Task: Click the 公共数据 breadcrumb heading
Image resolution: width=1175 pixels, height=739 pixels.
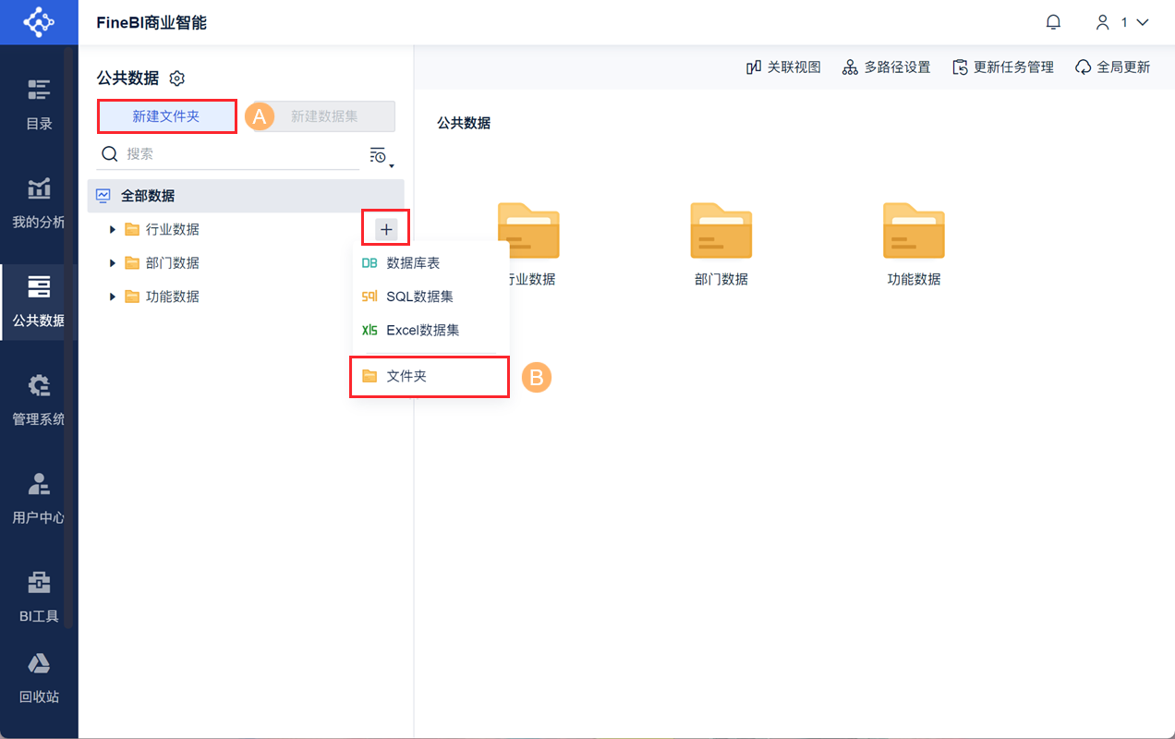Action: (x=464, y=123)
